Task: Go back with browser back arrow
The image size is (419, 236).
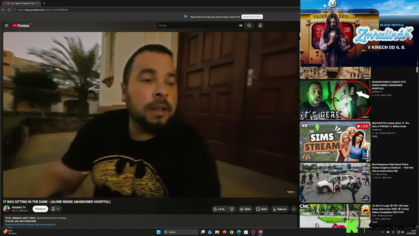Action: [x=3, y=10]
